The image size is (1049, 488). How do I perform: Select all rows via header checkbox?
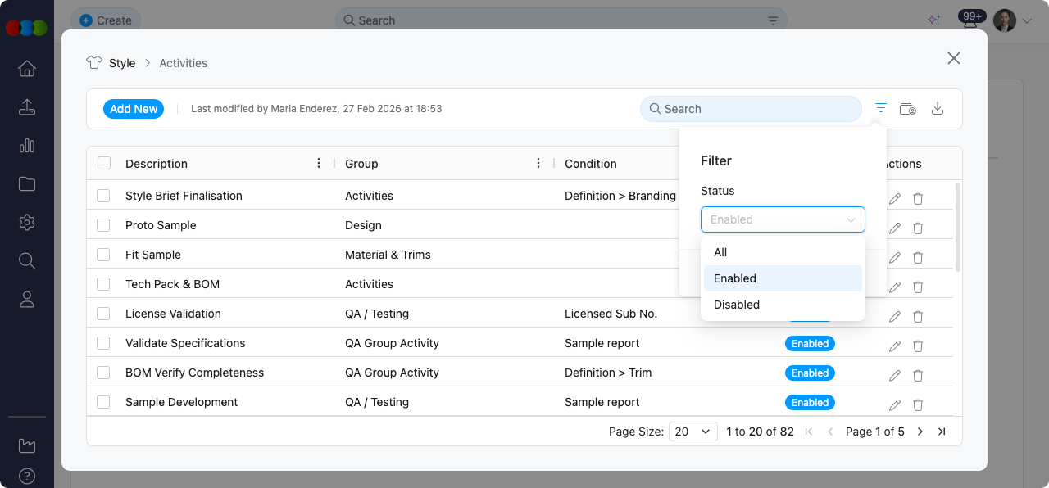tap(104, 163)
